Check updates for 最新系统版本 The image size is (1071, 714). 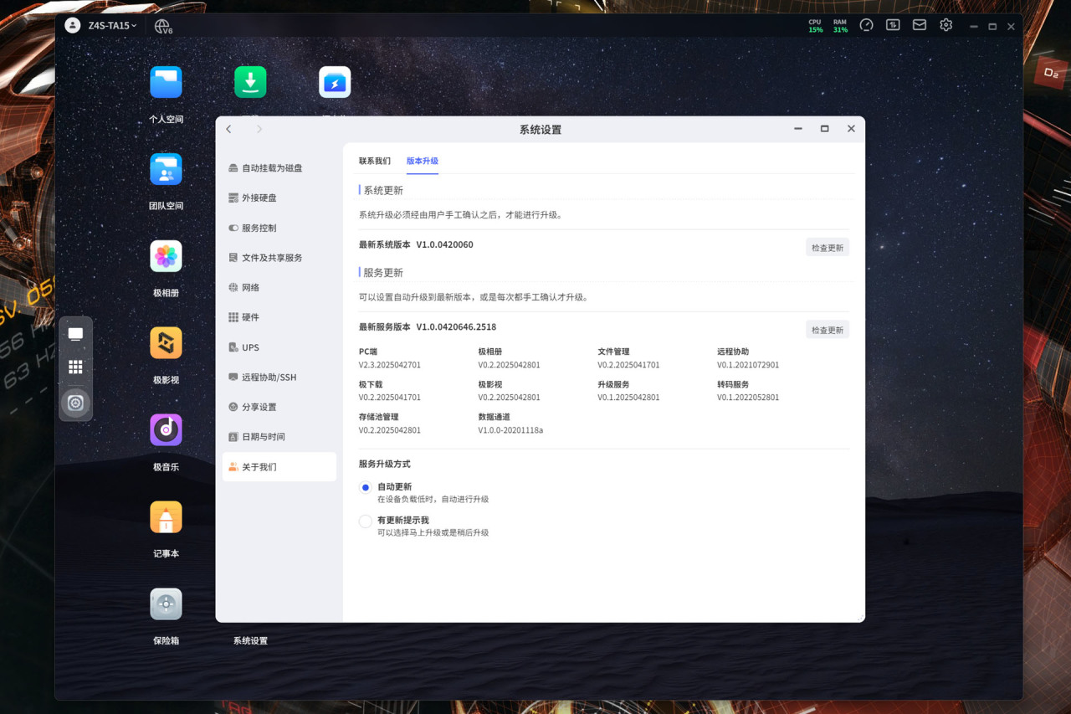pyautogui.click(x=828, y=248)
